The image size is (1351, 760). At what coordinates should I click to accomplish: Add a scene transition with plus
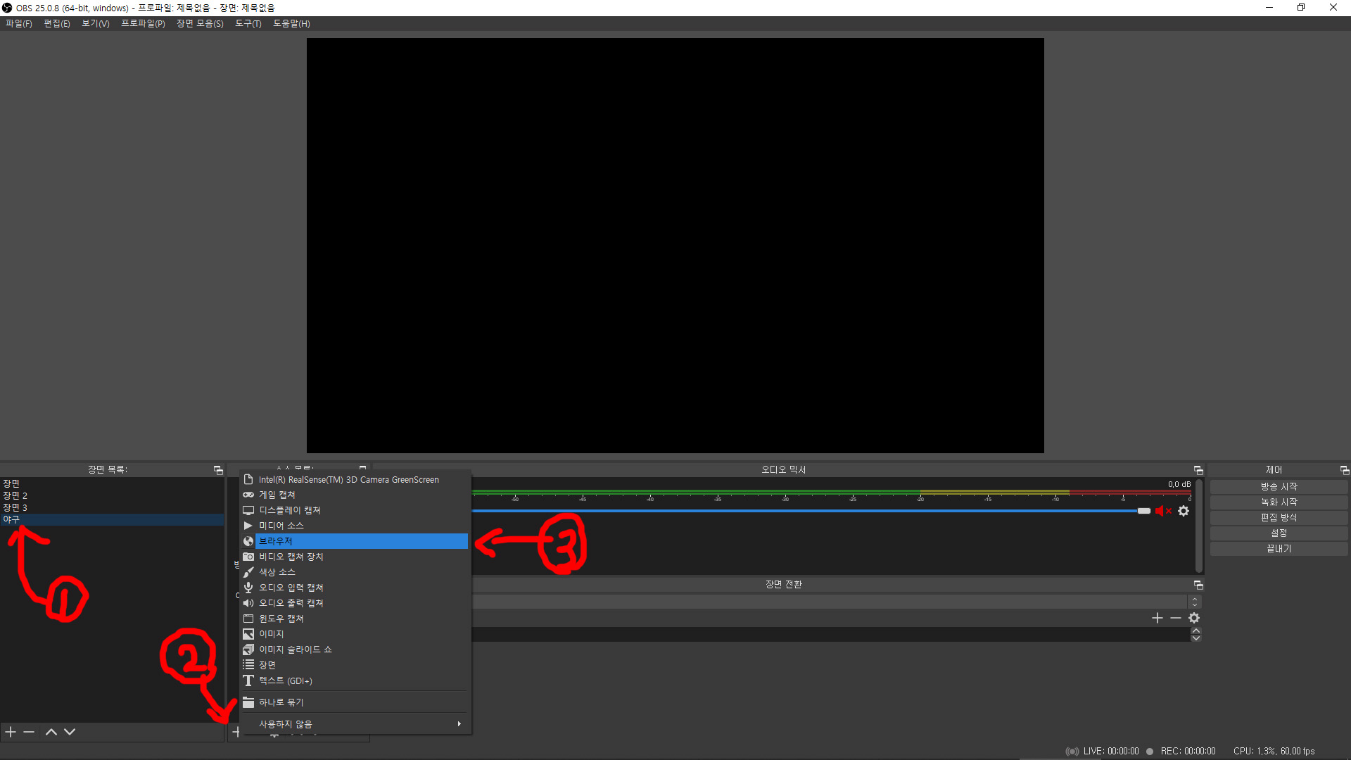(x=1157, y=618)
